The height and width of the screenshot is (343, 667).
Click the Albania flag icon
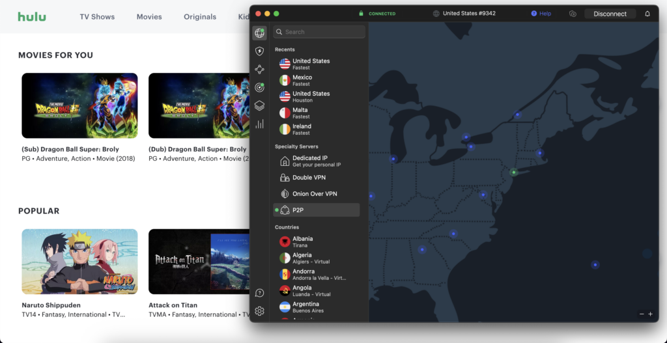click(285, 242)
